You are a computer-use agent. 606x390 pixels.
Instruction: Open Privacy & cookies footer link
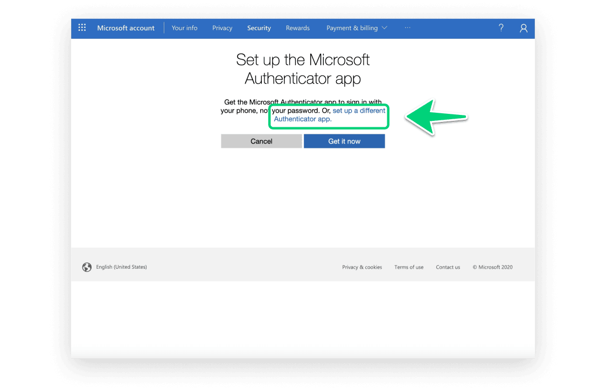click(x=362, y=267)
